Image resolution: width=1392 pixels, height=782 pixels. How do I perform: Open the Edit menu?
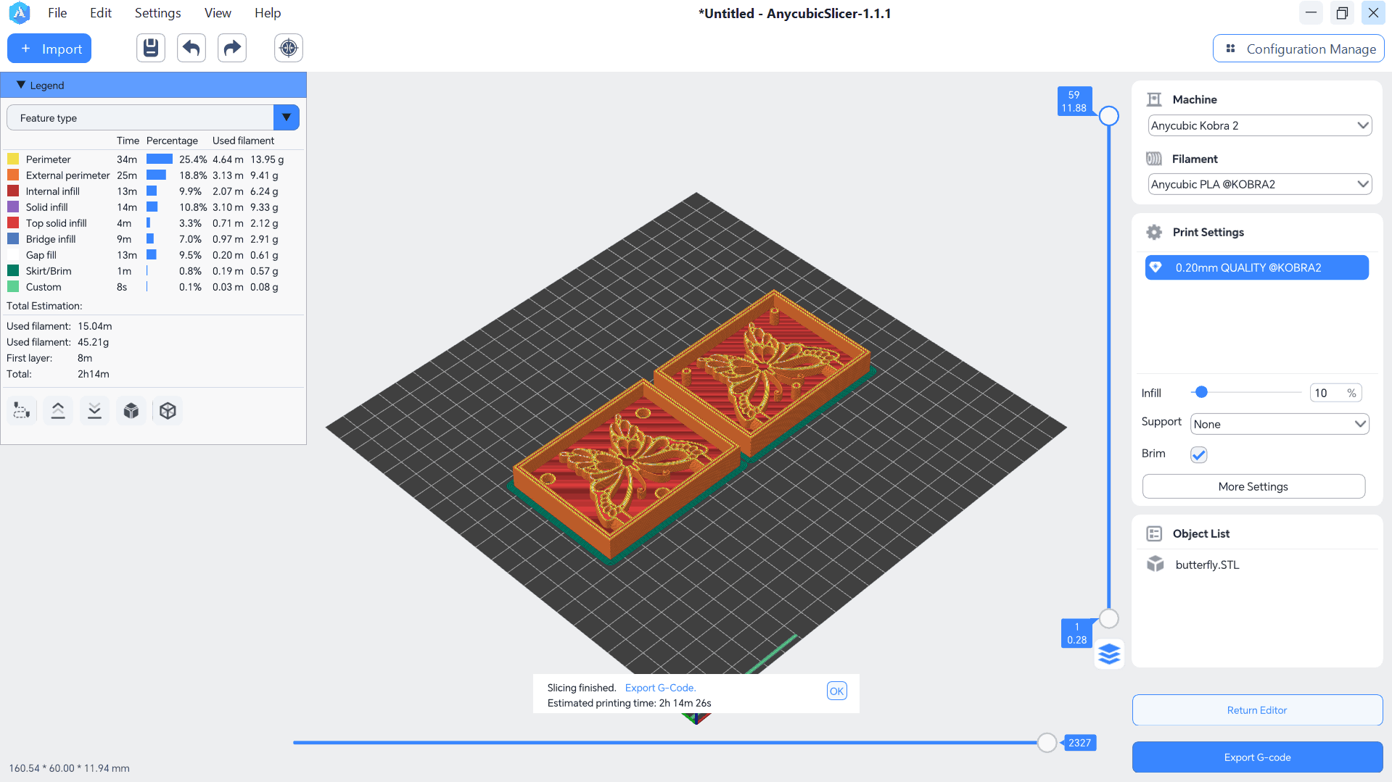[x=101, y=13]
